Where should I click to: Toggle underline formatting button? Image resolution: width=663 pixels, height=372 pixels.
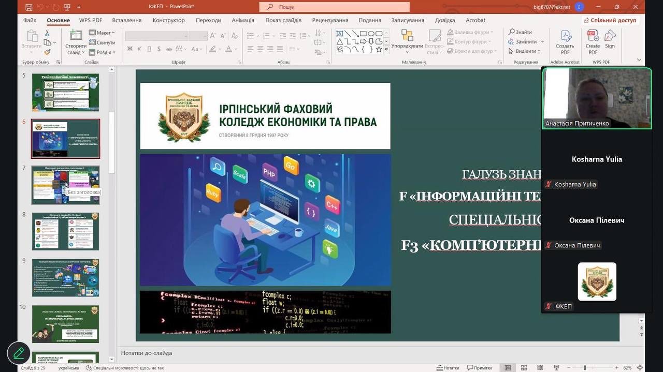(149, 49)
